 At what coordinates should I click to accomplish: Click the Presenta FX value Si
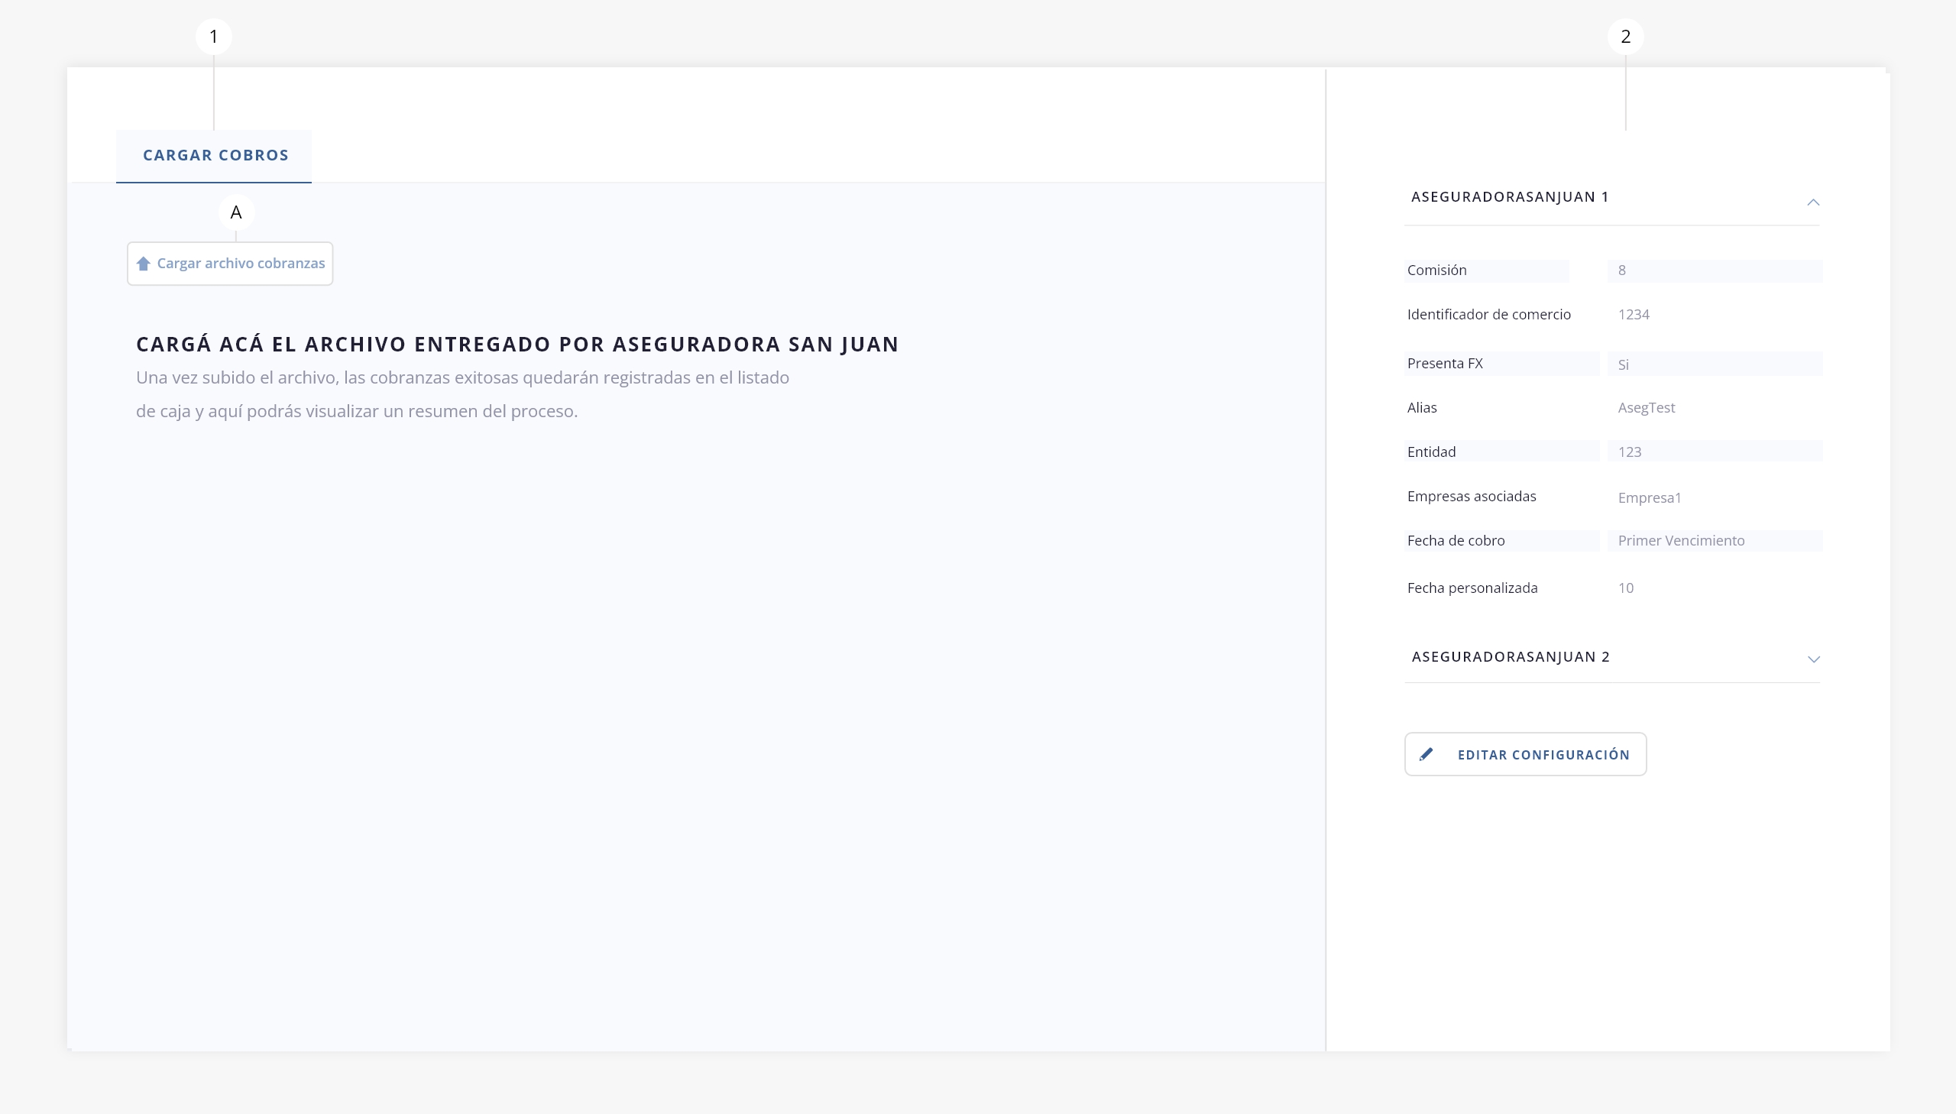pyautogui.click(x=1714, y=364)
